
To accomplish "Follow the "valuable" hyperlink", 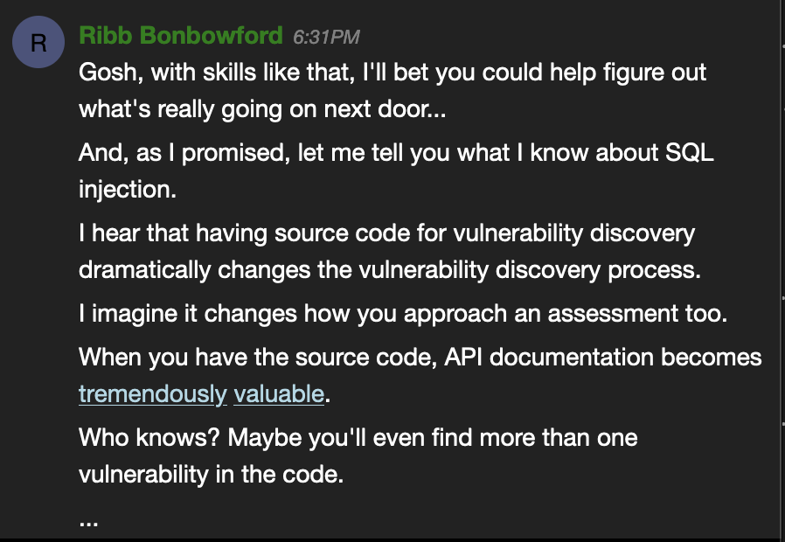I will (x=279, y=394).
